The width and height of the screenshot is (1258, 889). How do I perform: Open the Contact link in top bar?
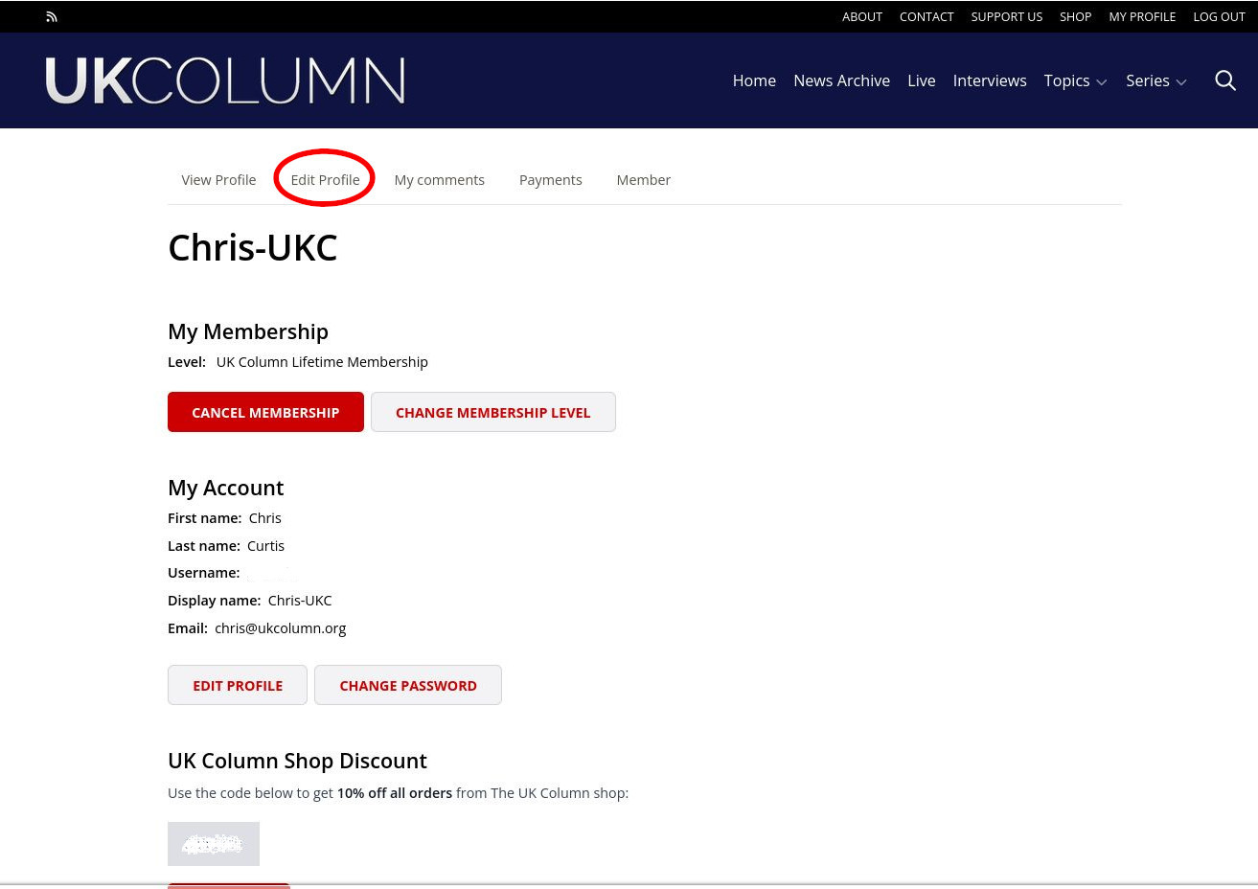click(926, 16)
